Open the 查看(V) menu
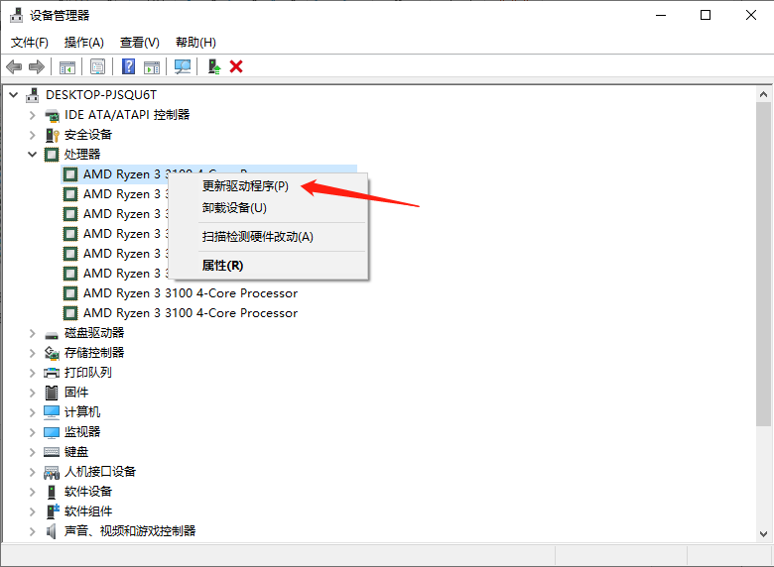 (140, 43)
